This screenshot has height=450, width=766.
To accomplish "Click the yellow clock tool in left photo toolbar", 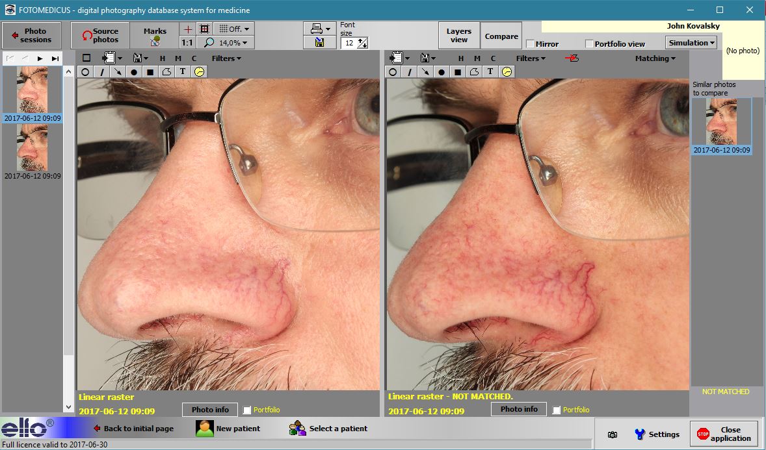I will [200, 71].
